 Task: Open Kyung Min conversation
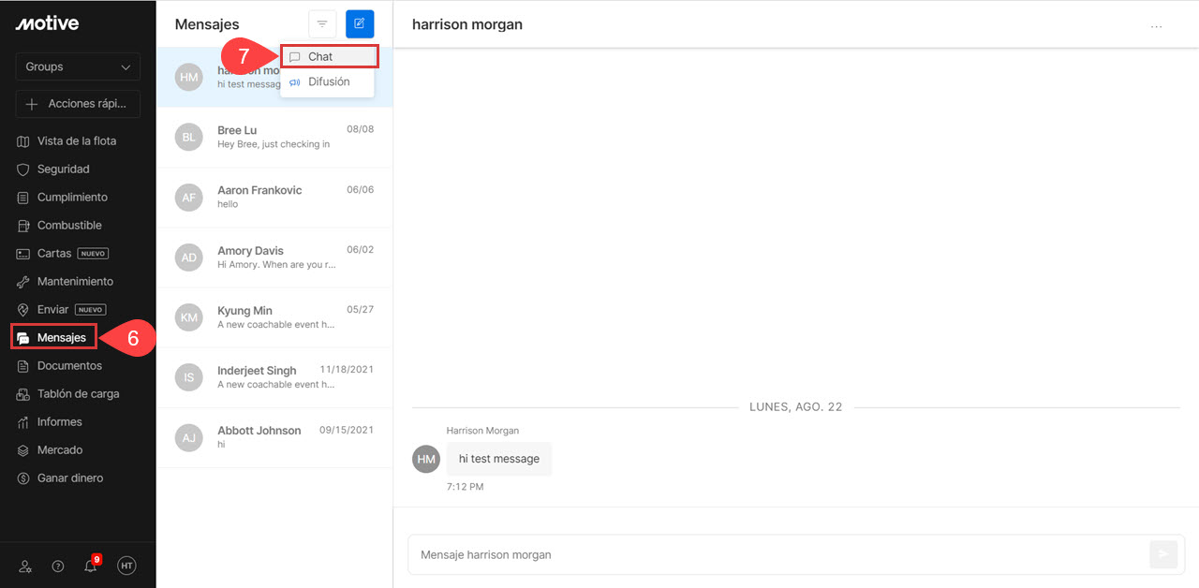[274, 317]
